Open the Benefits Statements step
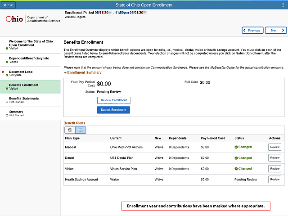The image size is (288, 216). tap(30, 100)
